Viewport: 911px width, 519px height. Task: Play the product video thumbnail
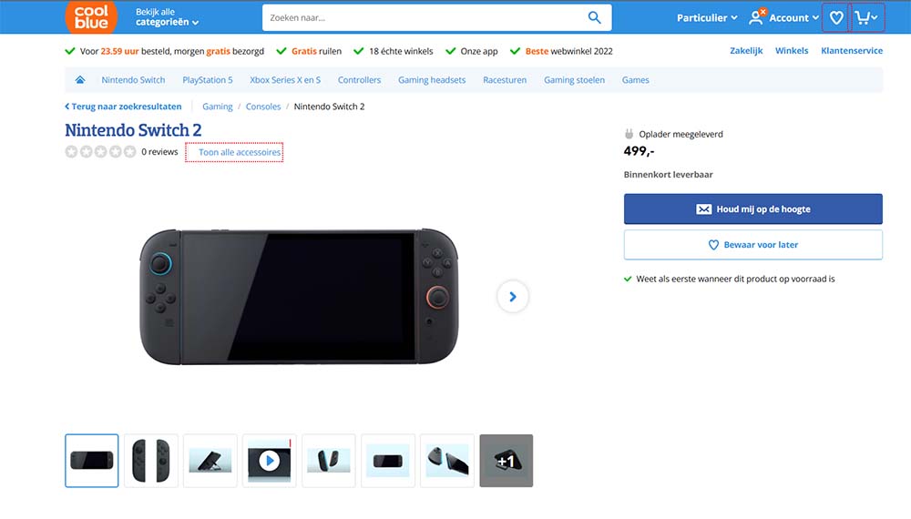(269, 461)
